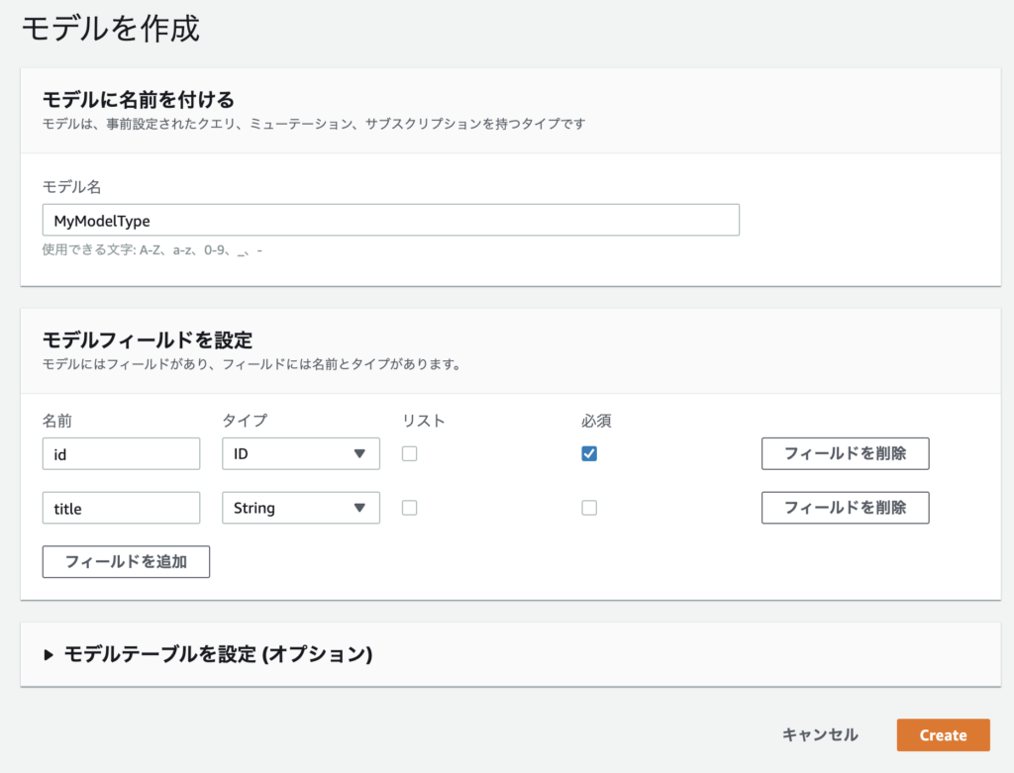This screenshot has height=773, width=1014.
Task: Click the 必須 column header label
Action: 596,421
